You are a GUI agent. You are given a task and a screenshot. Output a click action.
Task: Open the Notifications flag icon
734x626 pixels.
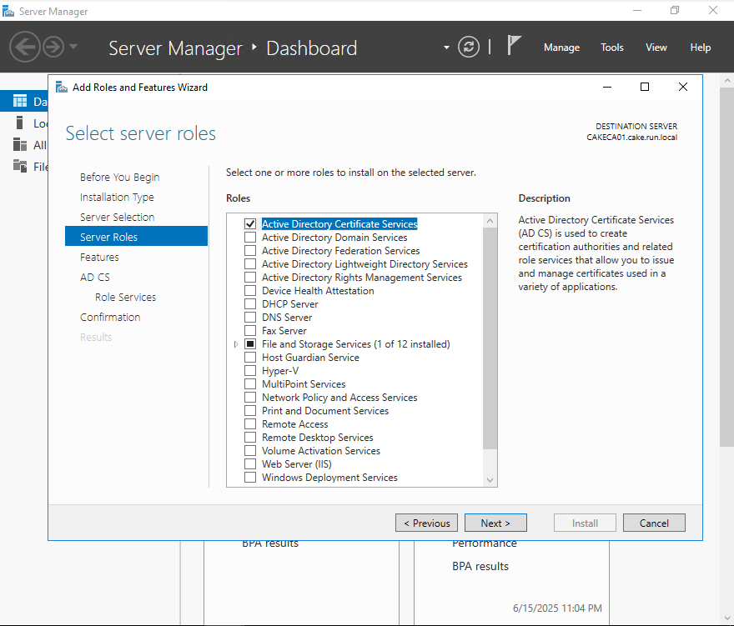pos(514,46)
